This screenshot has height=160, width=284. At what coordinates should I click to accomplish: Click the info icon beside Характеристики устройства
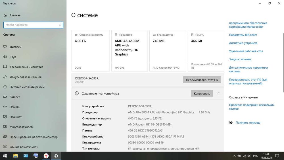pyautogui.click(x=77, y=93)
